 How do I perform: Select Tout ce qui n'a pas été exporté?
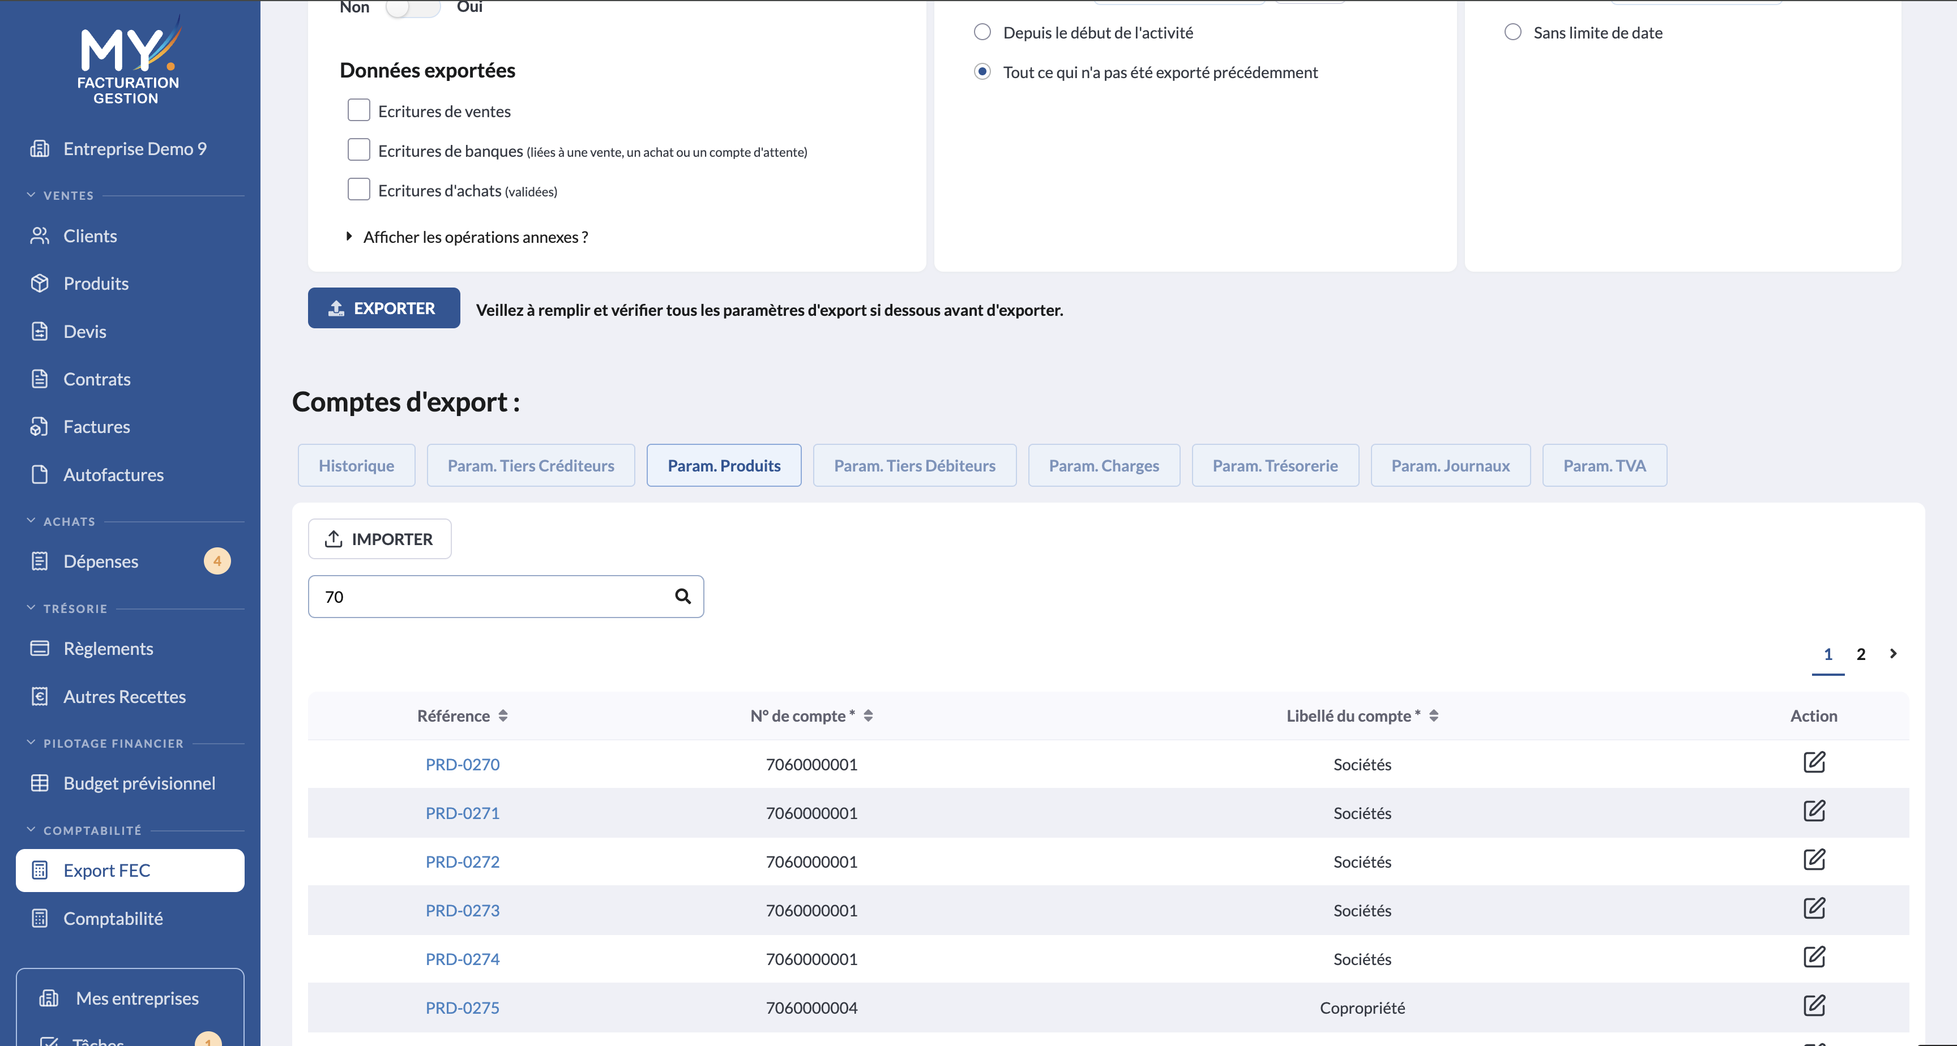pos(982,71)
